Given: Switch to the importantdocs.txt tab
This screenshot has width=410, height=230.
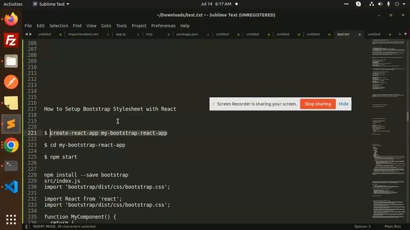Looking at the screenshot, I should 83,34.
